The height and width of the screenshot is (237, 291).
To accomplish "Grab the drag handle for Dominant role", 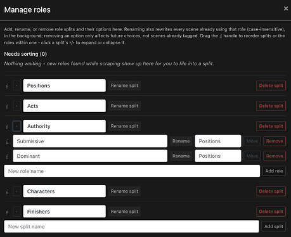I will 7,157.
